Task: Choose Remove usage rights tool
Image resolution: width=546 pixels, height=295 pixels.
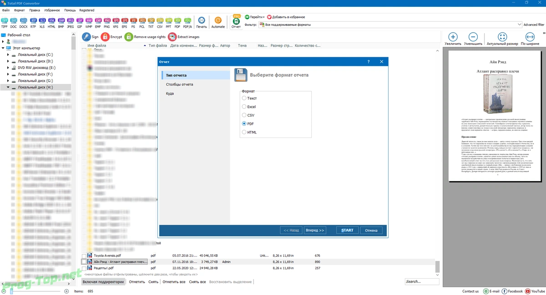Action: (x=145, y=37)
